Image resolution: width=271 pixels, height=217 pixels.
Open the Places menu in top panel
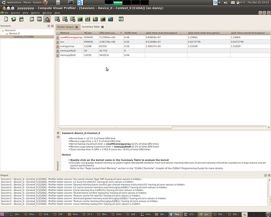(27, 3)
